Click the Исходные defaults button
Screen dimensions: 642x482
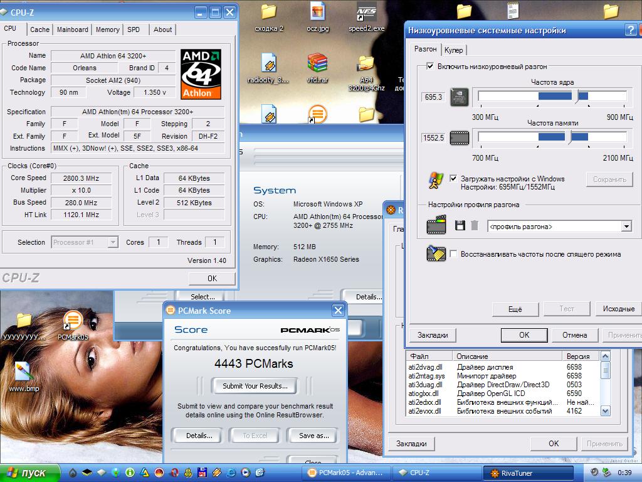pos(618,309)
